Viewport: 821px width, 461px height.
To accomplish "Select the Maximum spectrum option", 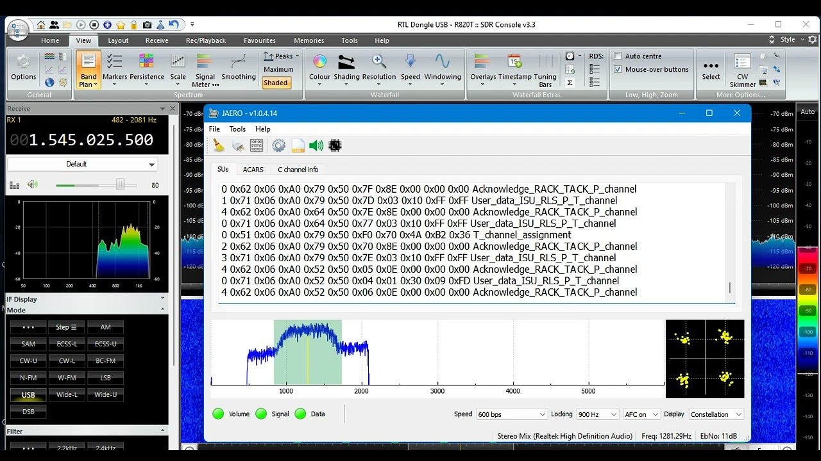I will pyautogui.click(x=278, y=70).
